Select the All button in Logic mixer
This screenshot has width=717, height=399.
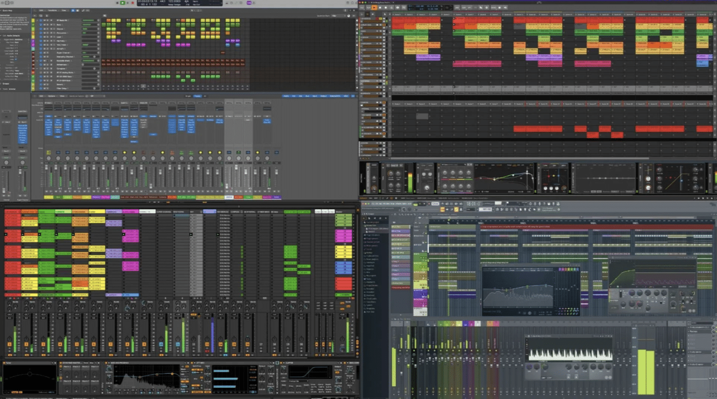pyautogui.click(x=205, y=96)
